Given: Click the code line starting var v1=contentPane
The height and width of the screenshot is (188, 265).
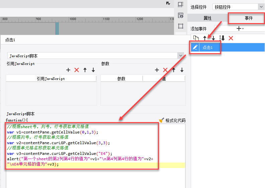Looking at the screenshot, I should coord(53,132).
